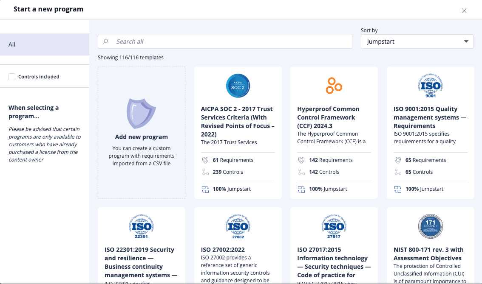482x284 pixels.
Task: Click the NIST 800-171 revision seal icon
Action: coord(430,226)
